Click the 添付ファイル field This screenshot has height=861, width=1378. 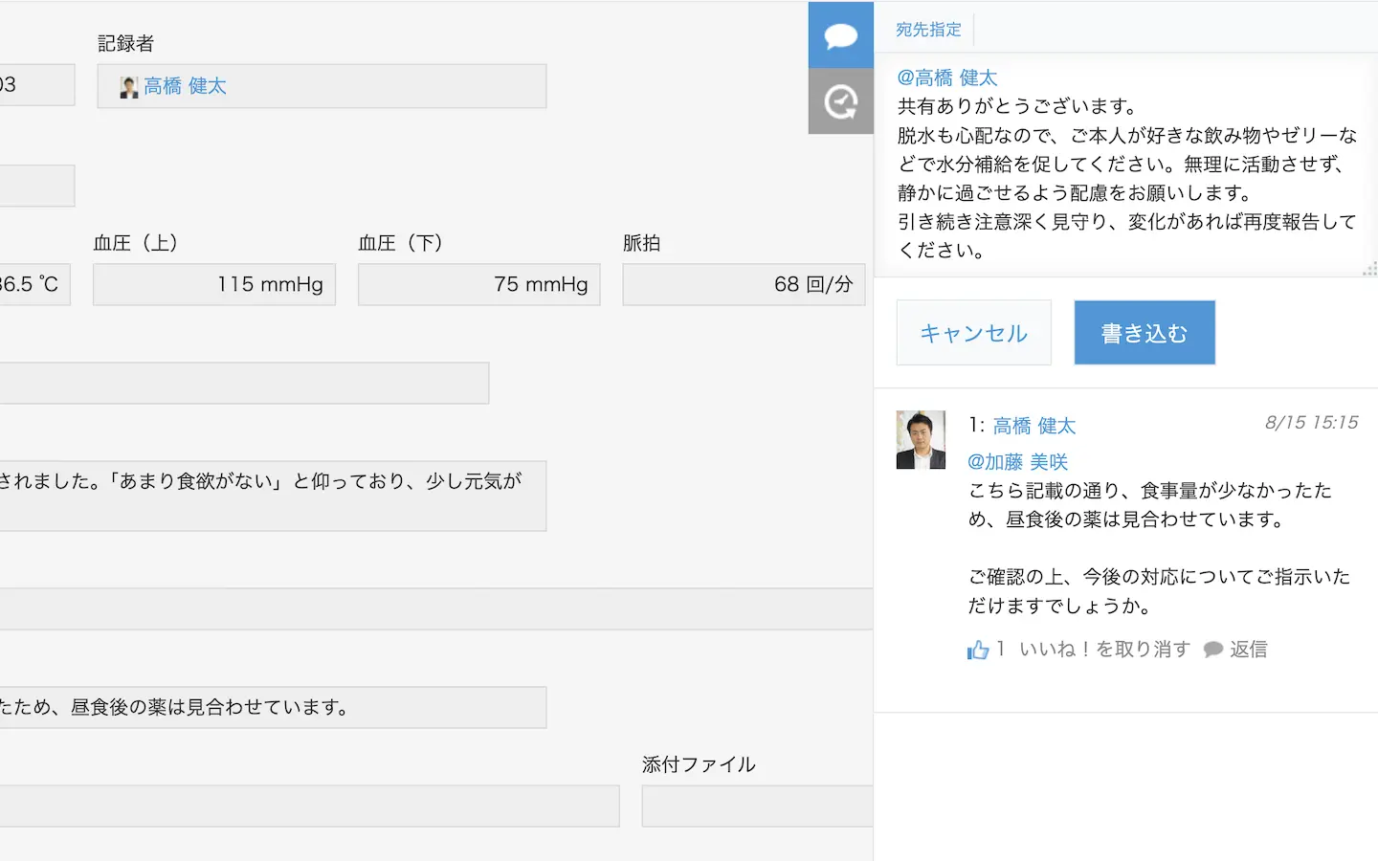coord(757,806)
